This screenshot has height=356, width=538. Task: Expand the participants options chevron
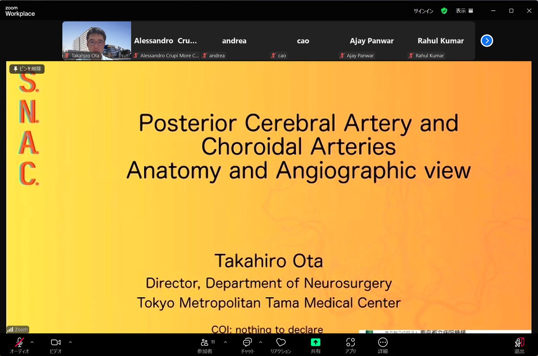coord(225,342)
